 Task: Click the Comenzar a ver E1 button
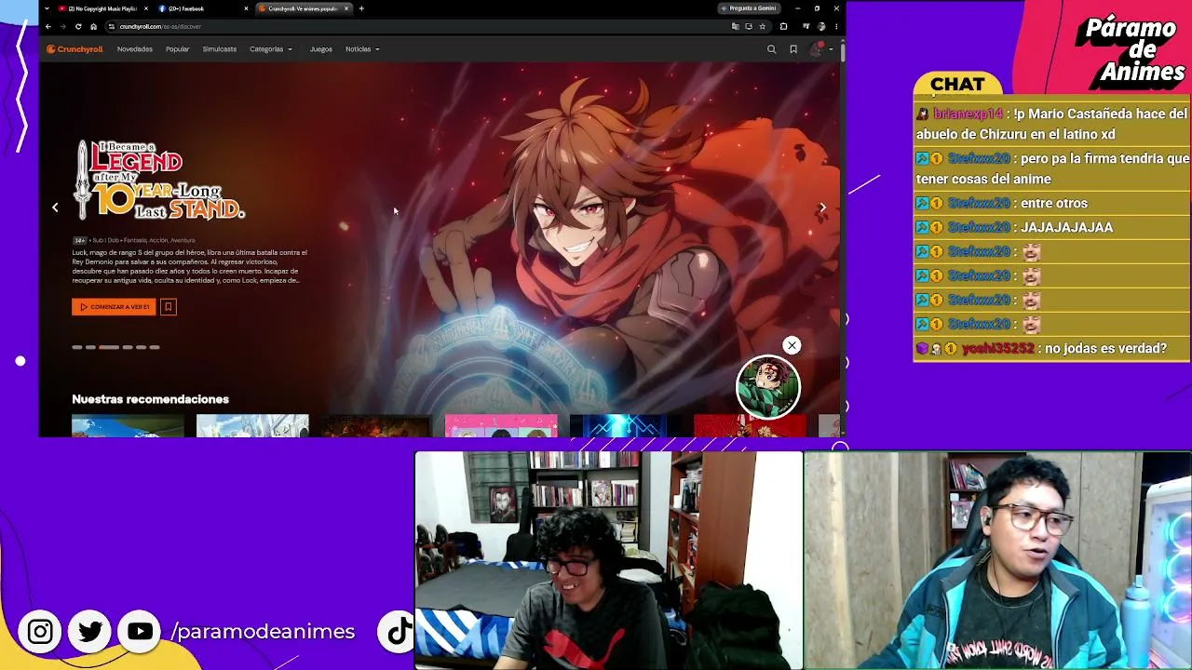pos(114,306)
